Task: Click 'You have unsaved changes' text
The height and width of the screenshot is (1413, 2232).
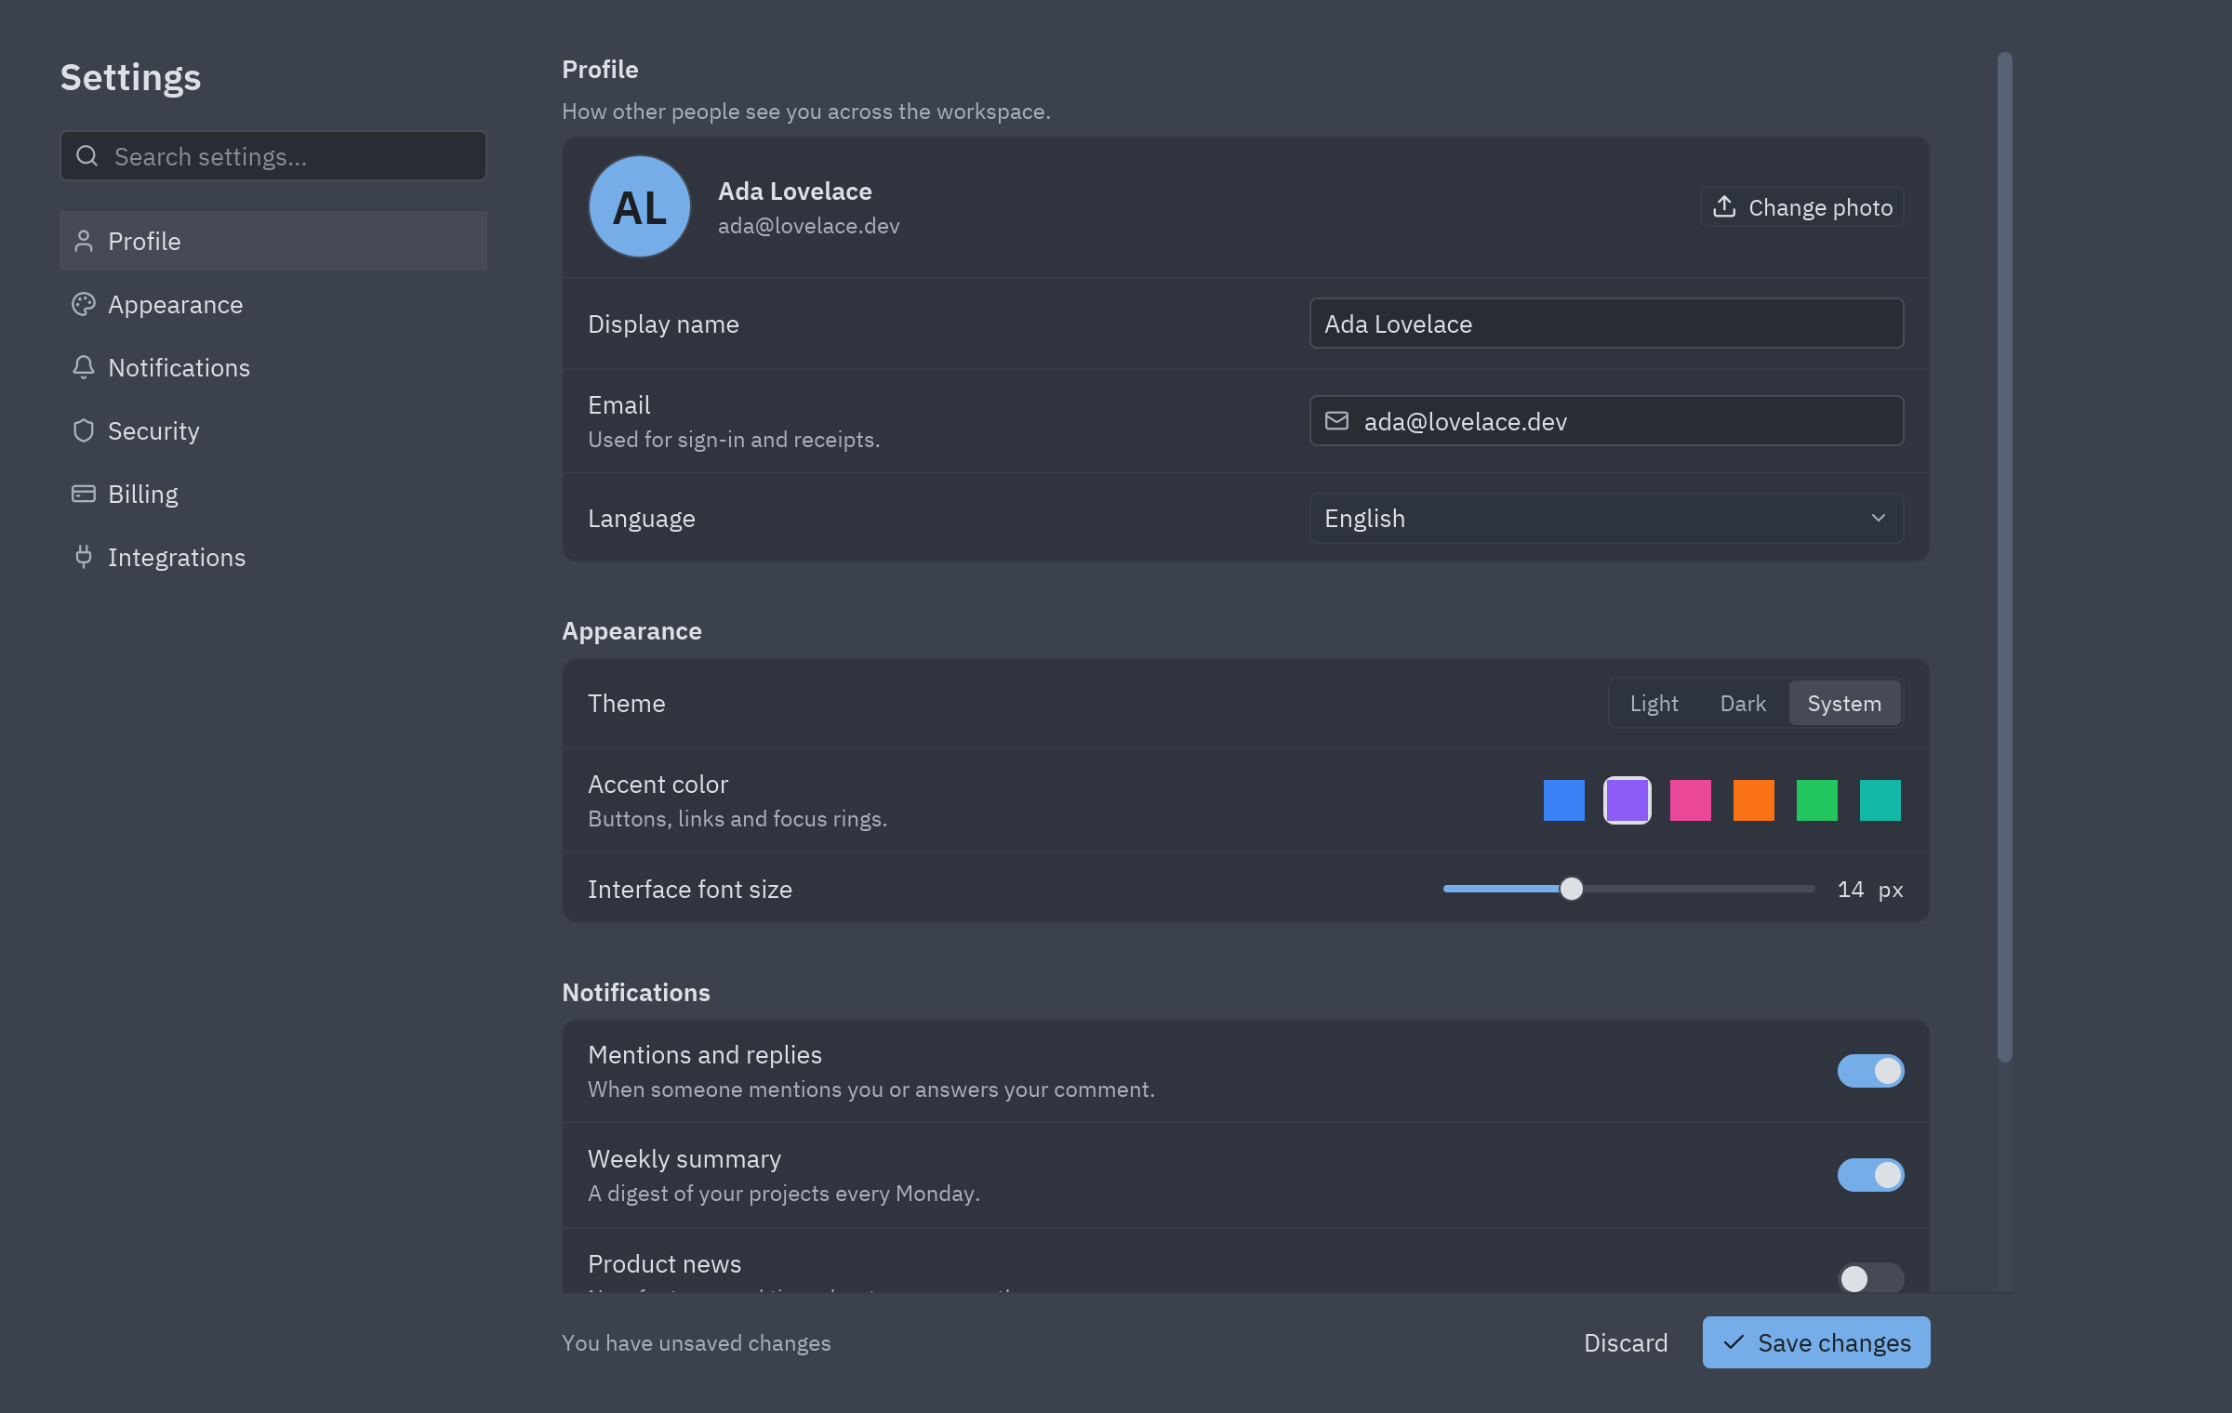Action: click(x=697, y=1342)
